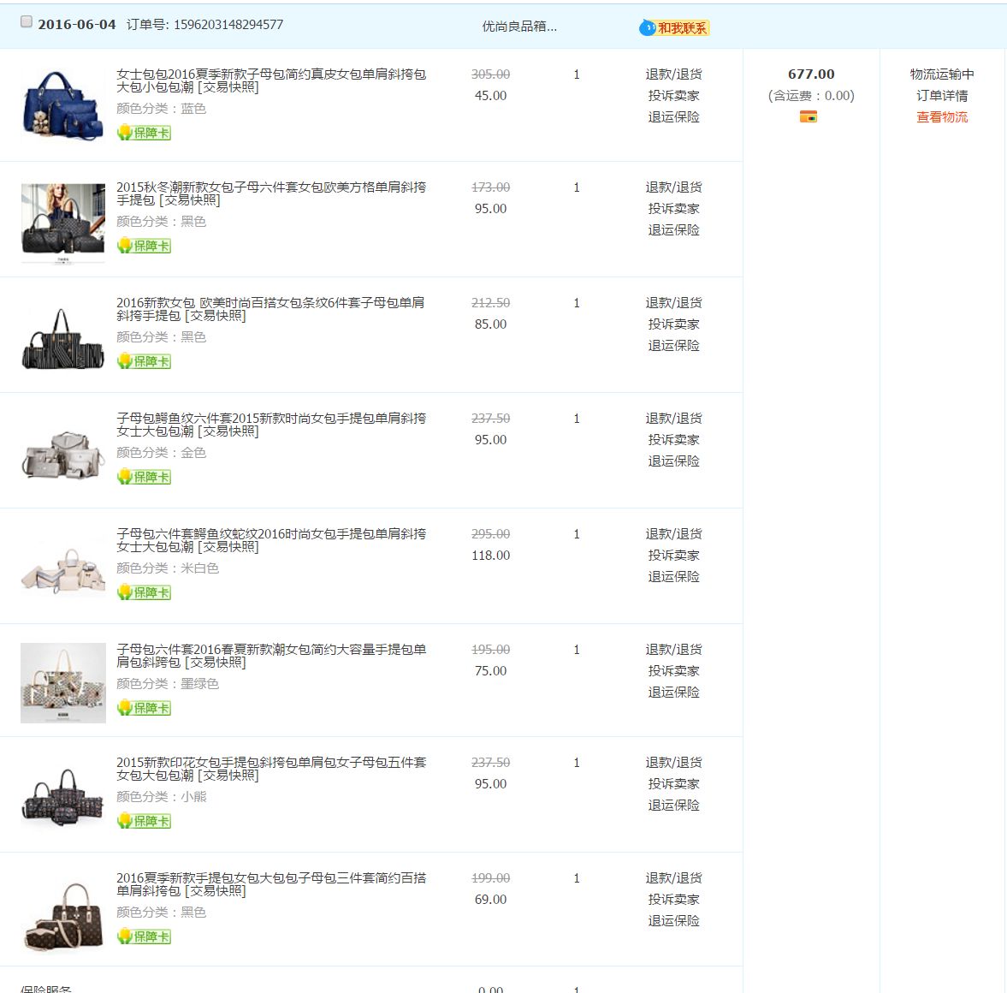The width and height of the screenshot is (1007, 993).
Task: Open the striped black bag set thumbnail
Action: pyautogui.click(x=63, y=338)
